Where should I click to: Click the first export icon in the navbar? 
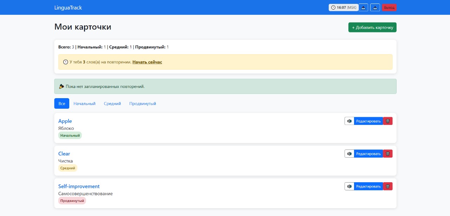pos(363,7)
